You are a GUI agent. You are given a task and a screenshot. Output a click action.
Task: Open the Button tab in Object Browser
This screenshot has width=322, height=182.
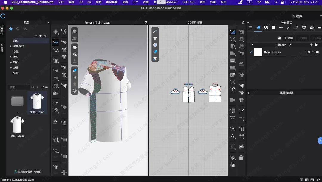[273, 27]
